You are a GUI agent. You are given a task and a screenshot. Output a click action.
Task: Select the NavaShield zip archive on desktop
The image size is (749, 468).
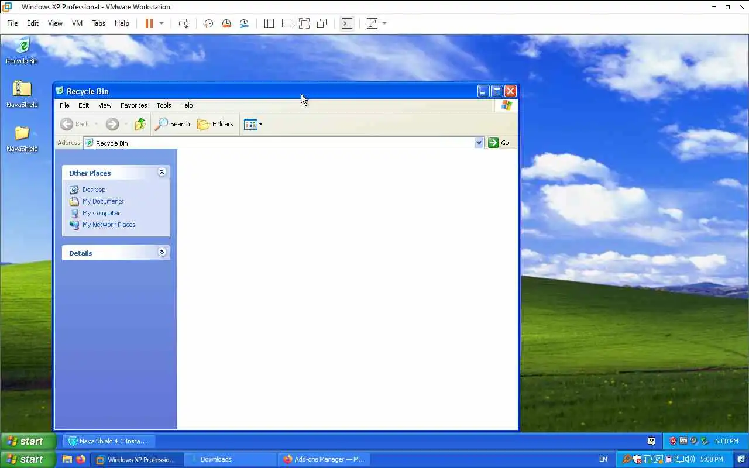tap(22, 94)
